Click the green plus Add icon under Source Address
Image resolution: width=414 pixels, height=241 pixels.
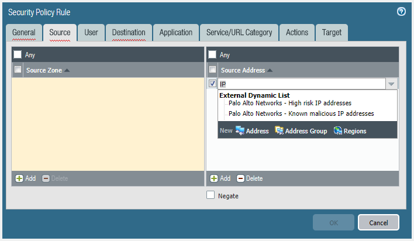click(214, 178)
